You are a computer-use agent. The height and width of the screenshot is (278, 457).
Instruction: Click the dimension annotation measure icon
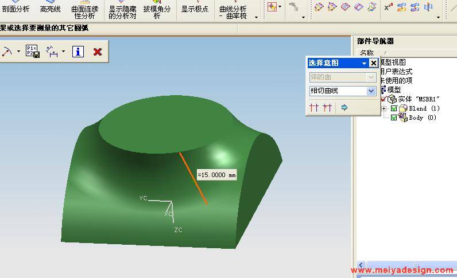[x=52, y=52]
